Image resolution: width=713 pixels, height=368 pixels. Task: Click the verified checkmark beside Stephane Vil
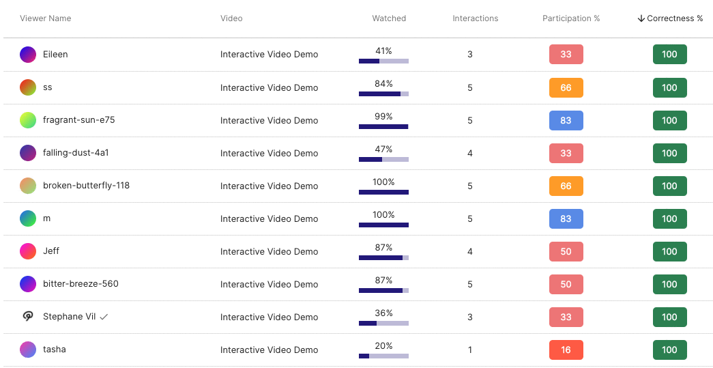[x=104, y=317]
